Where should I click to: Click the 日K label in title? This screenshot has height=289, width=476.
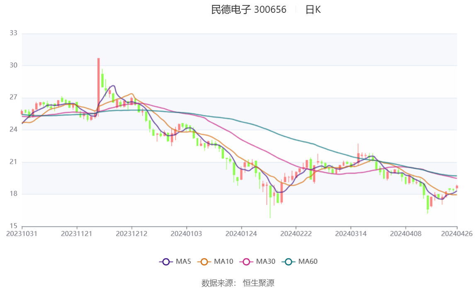coord(313,10)
